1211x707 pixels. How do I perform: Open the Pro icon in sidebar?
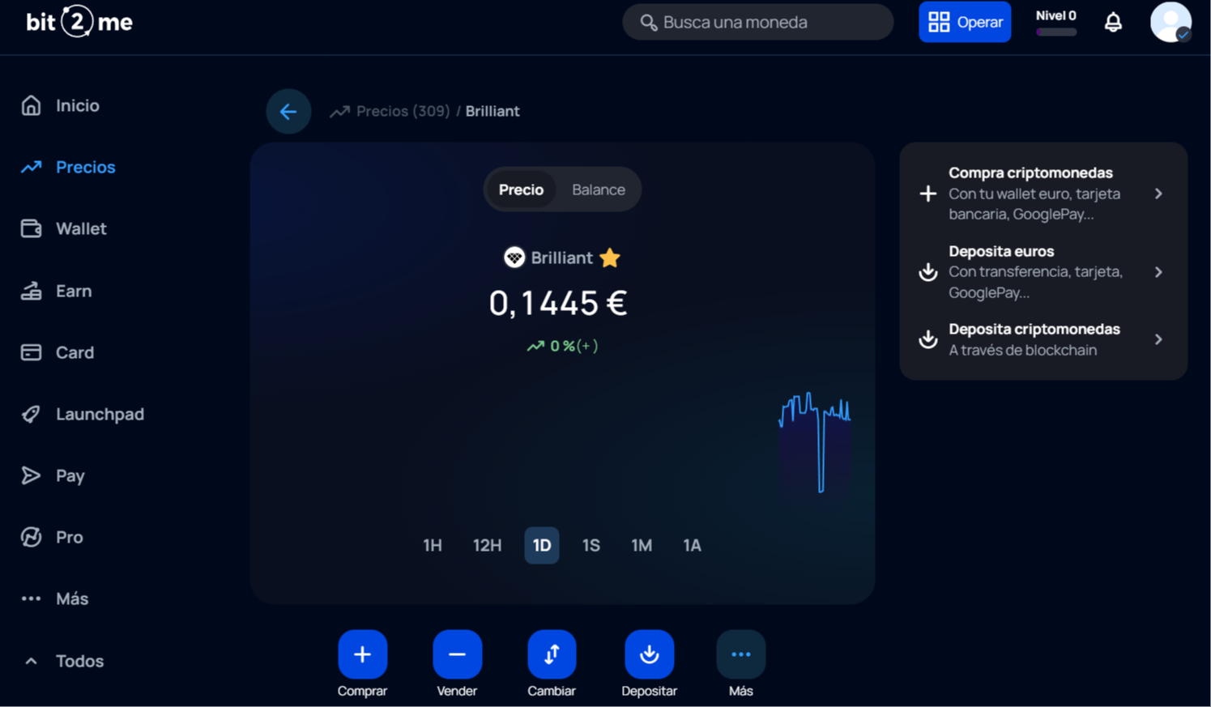(x=31, y=537)
